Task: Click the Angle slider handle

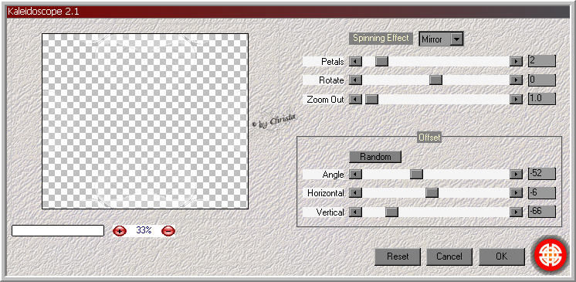Action: 416,174
